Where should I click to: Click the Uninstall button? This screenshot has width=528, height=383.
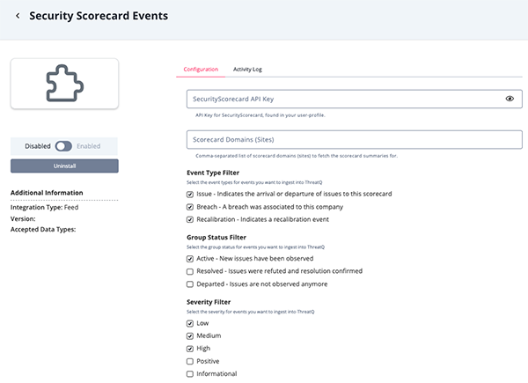click(64, 166)
